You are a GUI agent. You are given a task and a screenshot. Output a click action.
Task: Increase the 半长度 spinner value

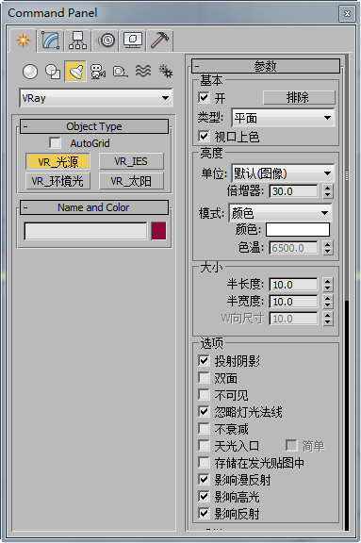coord(327,281)
